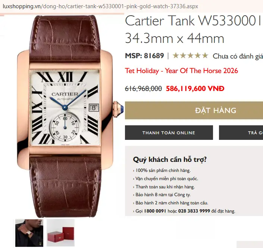263x248 pixels.
Task: Click the second rating star
Action: point(183,56)
